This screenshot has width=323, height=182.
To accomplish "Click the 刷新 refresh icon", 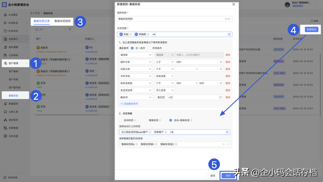I will [x=311, y=21].
